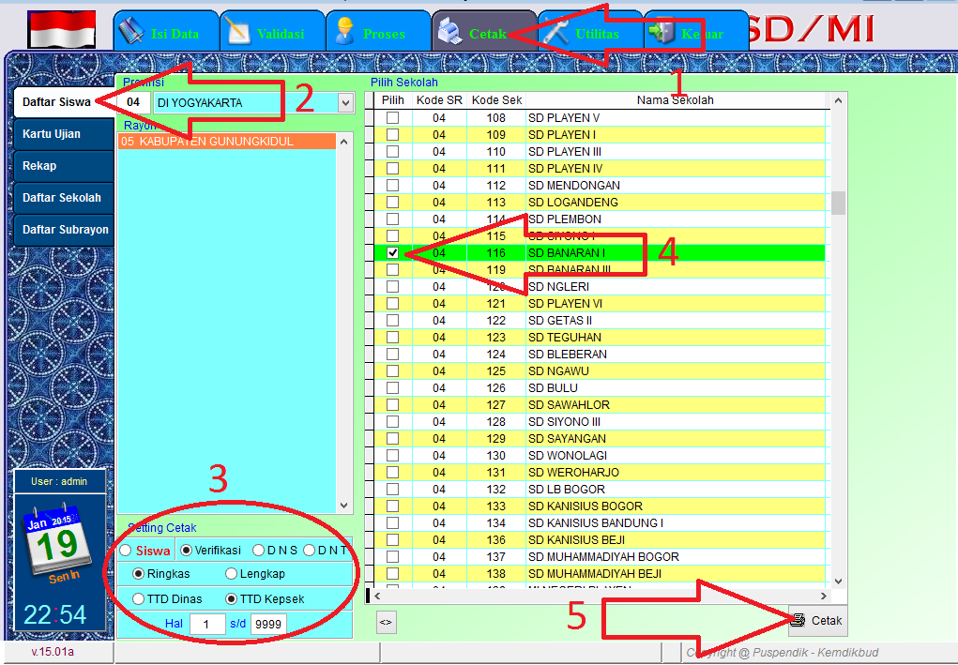958x665 pixels.
Task: Select Daftar Siswa in sidebar
Action: pyautogui.click(x=64, y=102)
